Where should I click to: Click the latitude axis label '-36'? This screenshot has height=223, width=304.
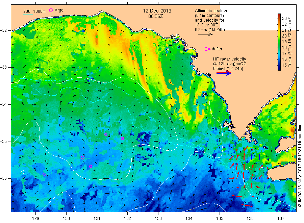pyautogui.click(x=3, y=178)
